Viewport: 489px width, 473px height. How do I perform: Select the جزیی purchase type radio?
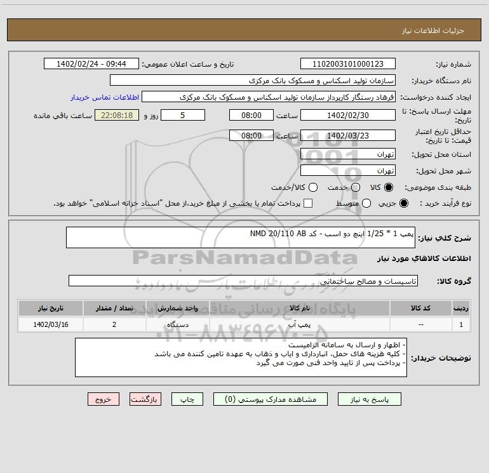point(403,203)
